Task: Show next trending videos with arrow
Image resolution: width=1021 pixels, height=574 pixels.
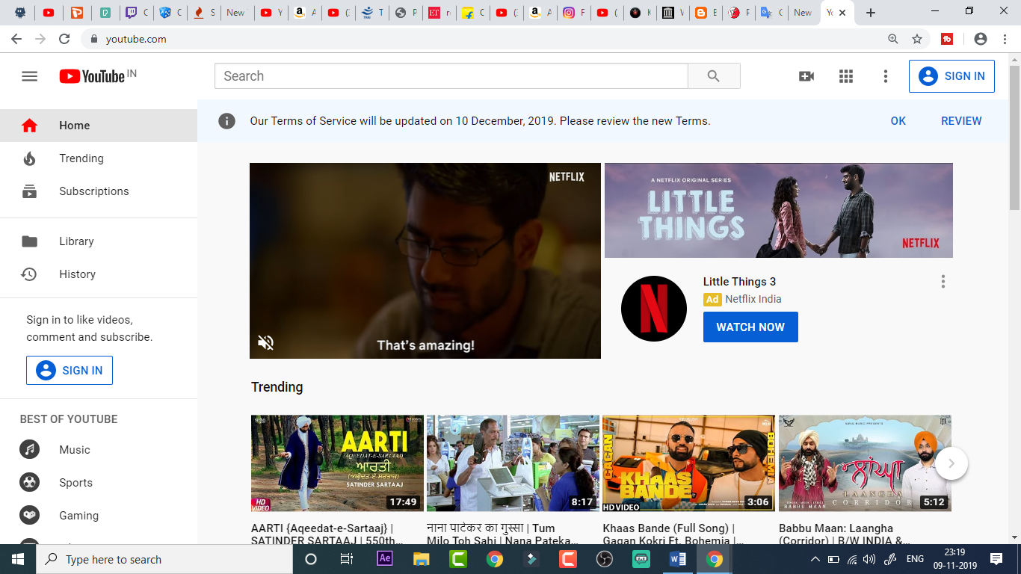Action: coord(951,463)
